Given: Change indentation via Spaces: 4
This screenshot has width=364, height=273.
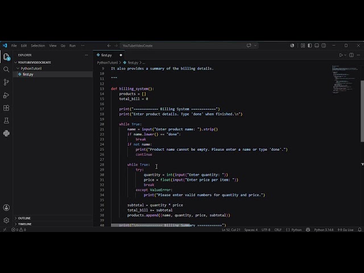Looking at the screenshot, I should (x=251, y=230).
